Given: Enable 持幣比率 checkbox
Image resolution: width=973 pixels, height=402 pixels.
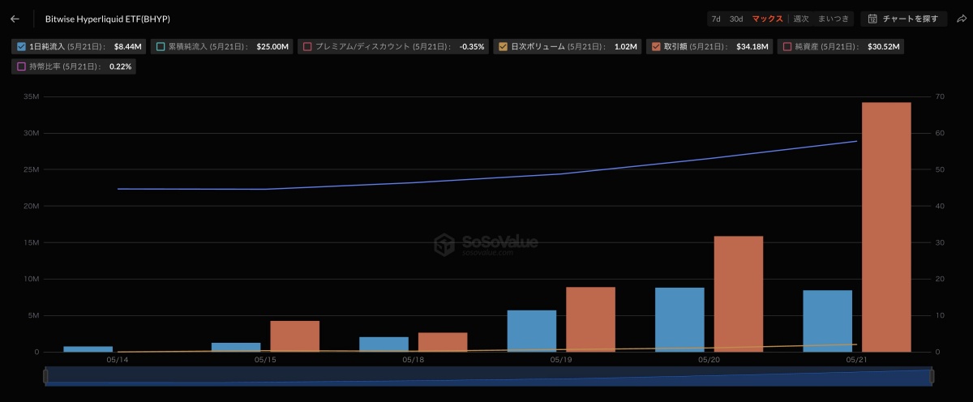Looking at the screenshot, I should coord(21,66).
